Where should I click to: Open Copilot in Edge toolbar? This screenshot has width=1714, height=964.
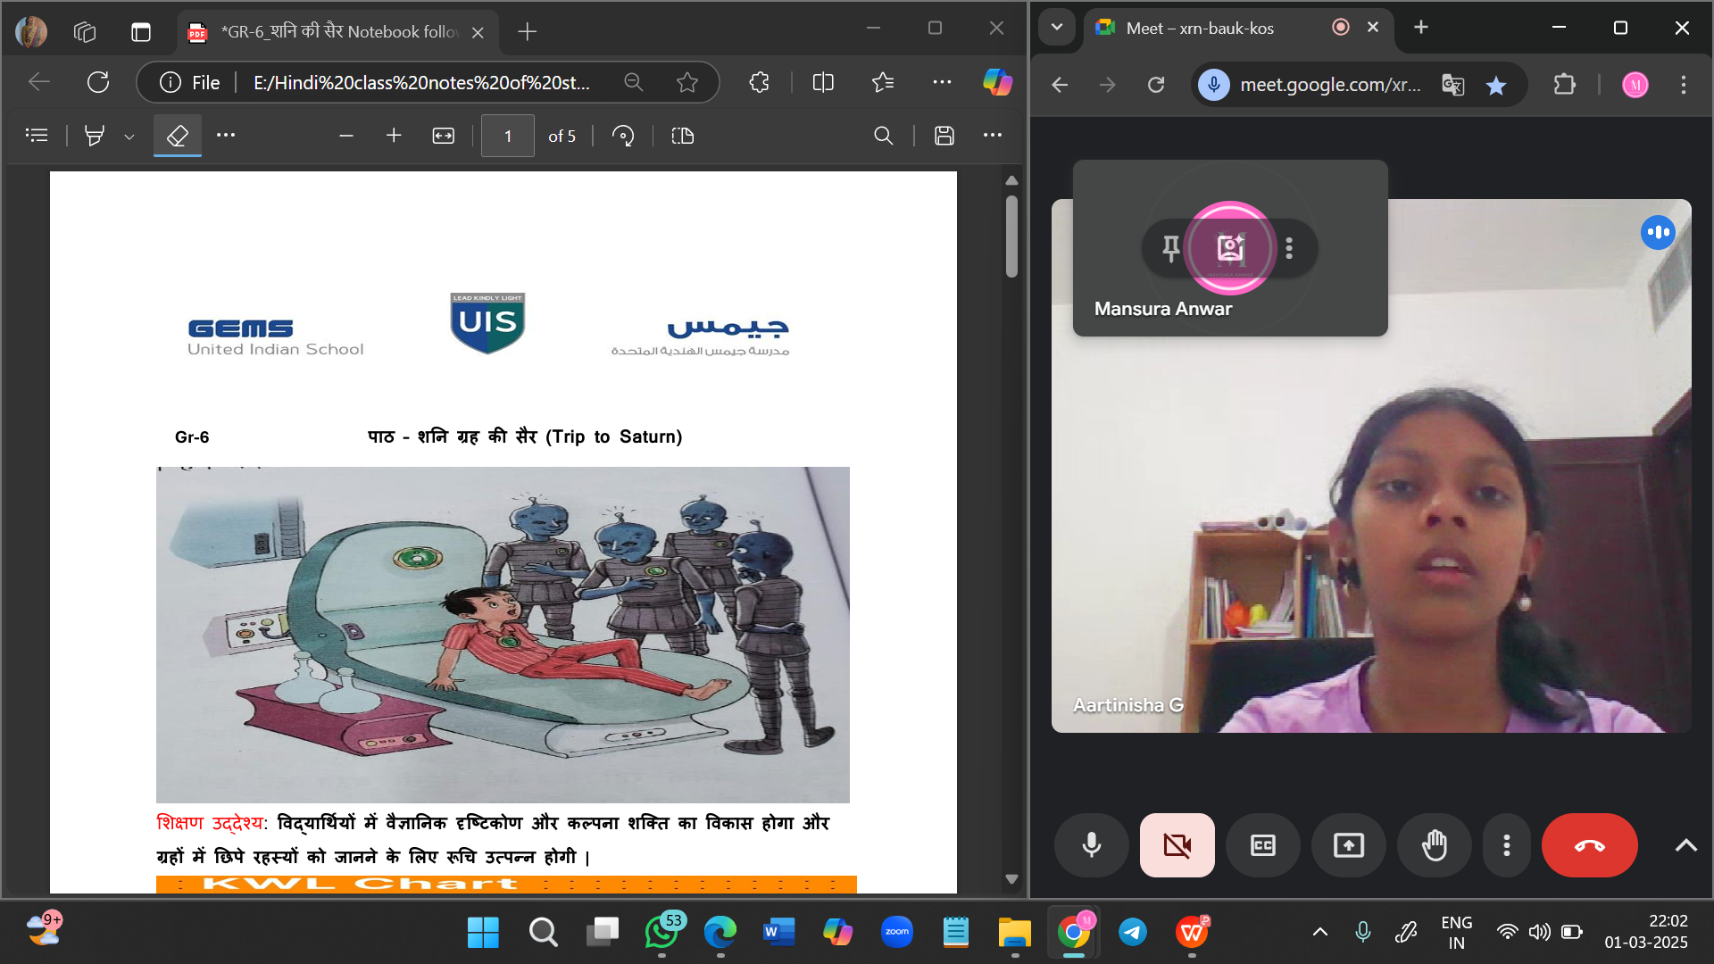tap(997, 82)
